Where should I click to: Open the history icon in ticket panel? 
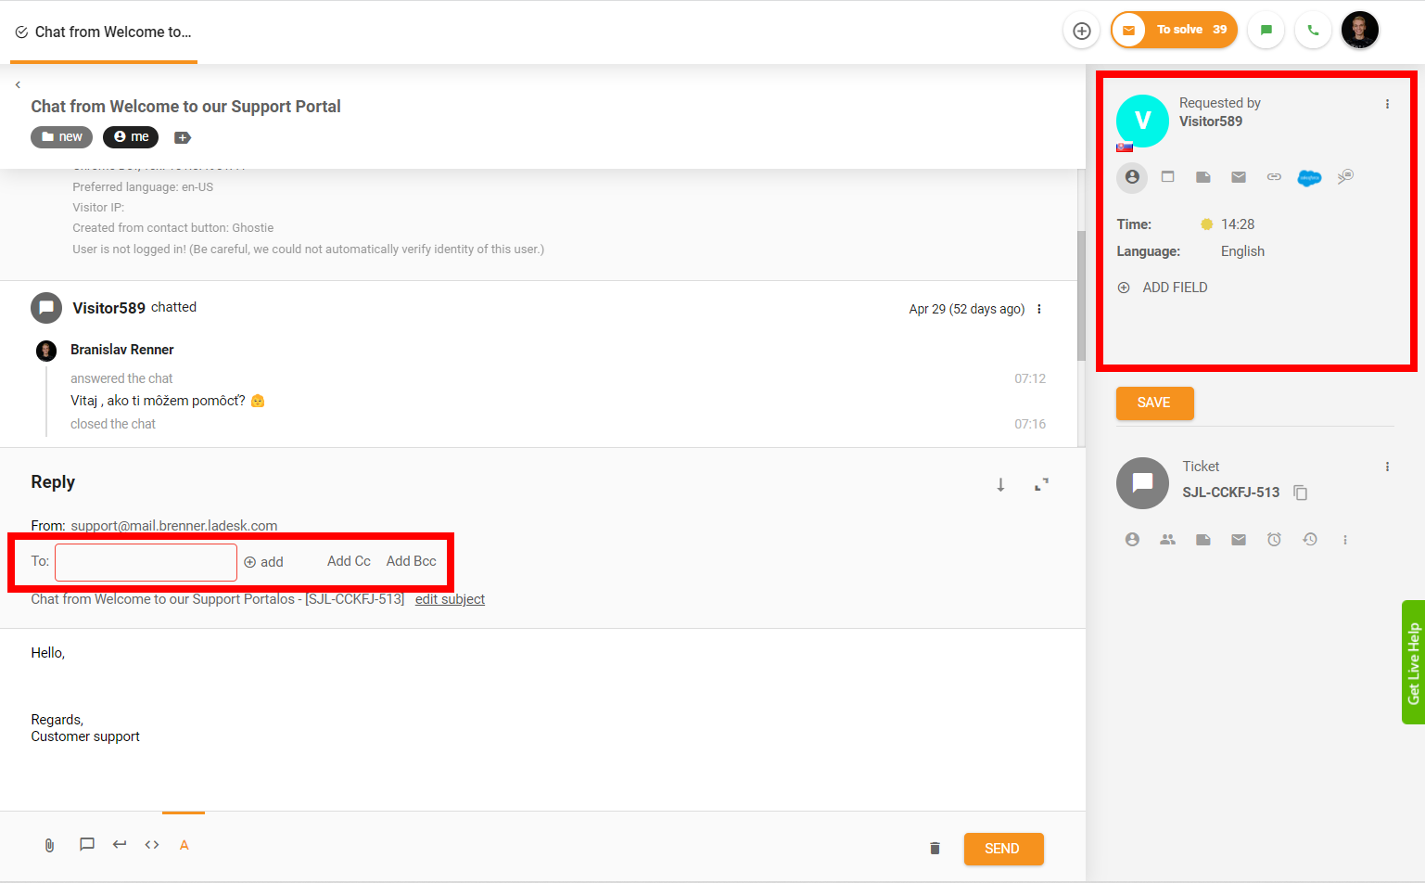click(1309, 540)
